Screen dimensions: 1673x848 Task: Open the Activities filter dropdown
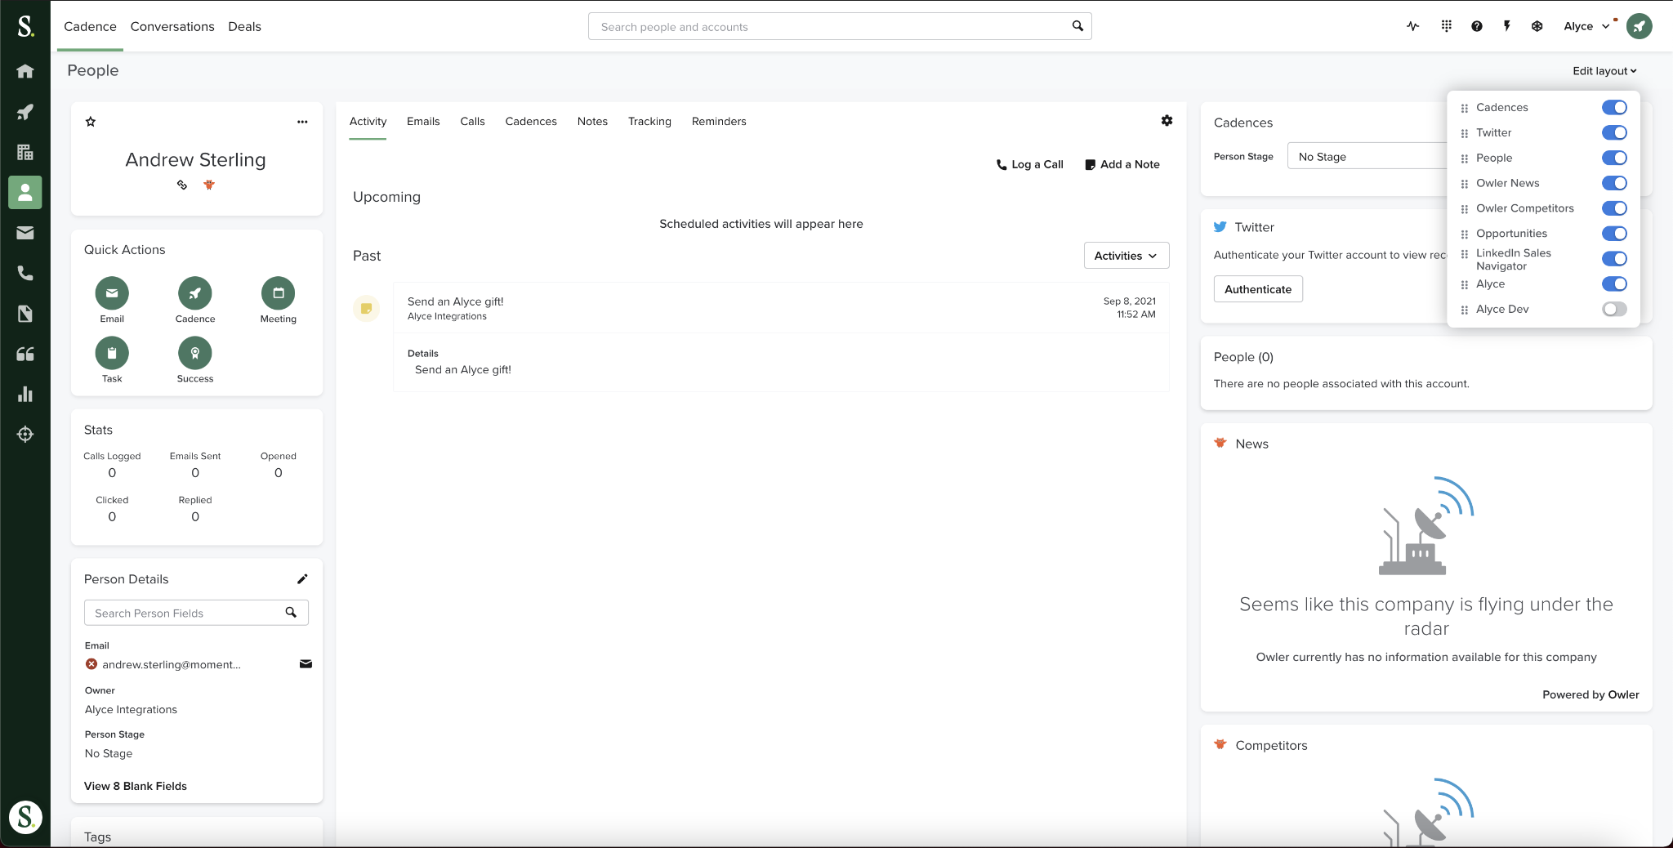pyautogui.click(x=1126, y=256)
